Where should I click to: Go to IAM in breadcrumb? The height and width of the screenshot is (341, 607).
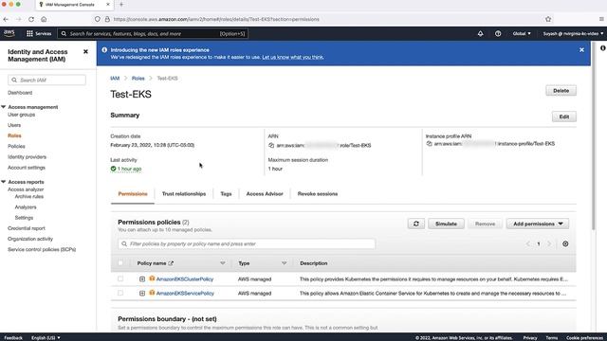tap(115, 79)
